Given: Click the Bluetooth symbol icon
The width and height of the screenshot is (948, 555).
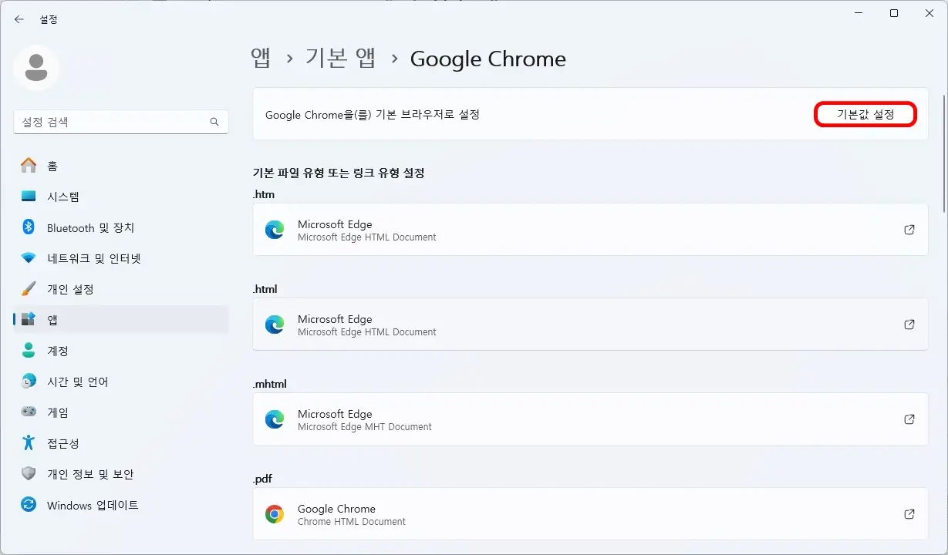Looking at the screenshot, I should [x=29, y=227].
